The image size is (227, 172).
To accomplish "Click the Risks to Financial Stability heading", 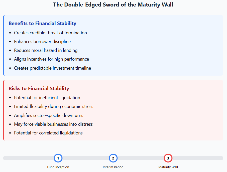I will tap(39, 88).
